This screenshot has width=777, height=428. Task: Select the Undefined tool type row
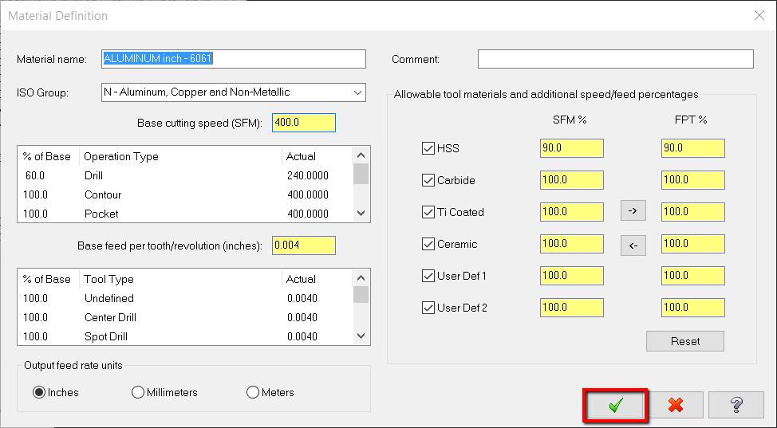tap(185, 298)
